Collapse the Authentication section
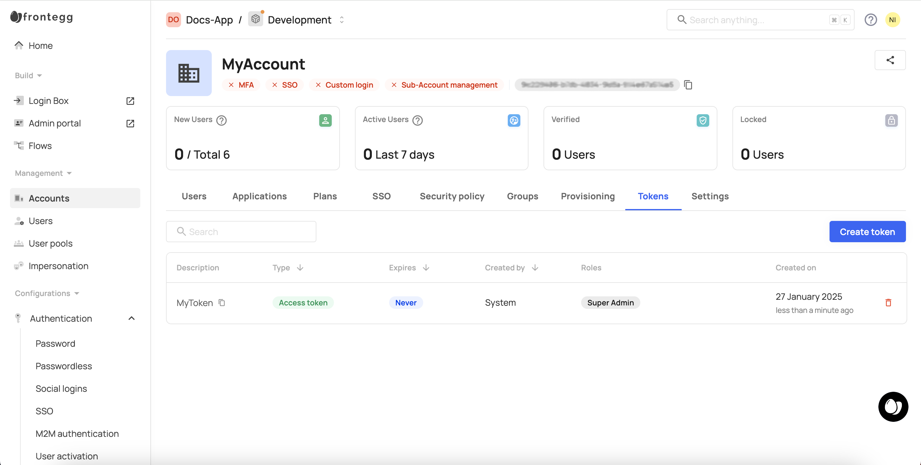 (x=131, y=318)
